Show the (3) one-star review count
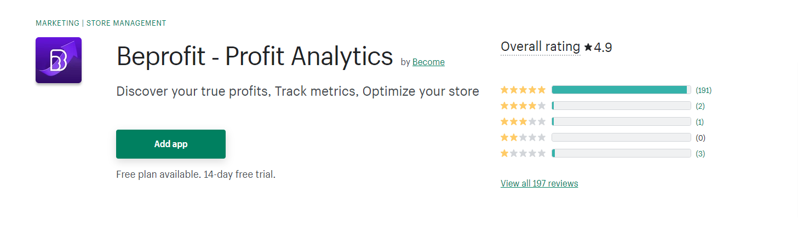Viewport: 798px width, 227px height. click(x=701, y=154)
